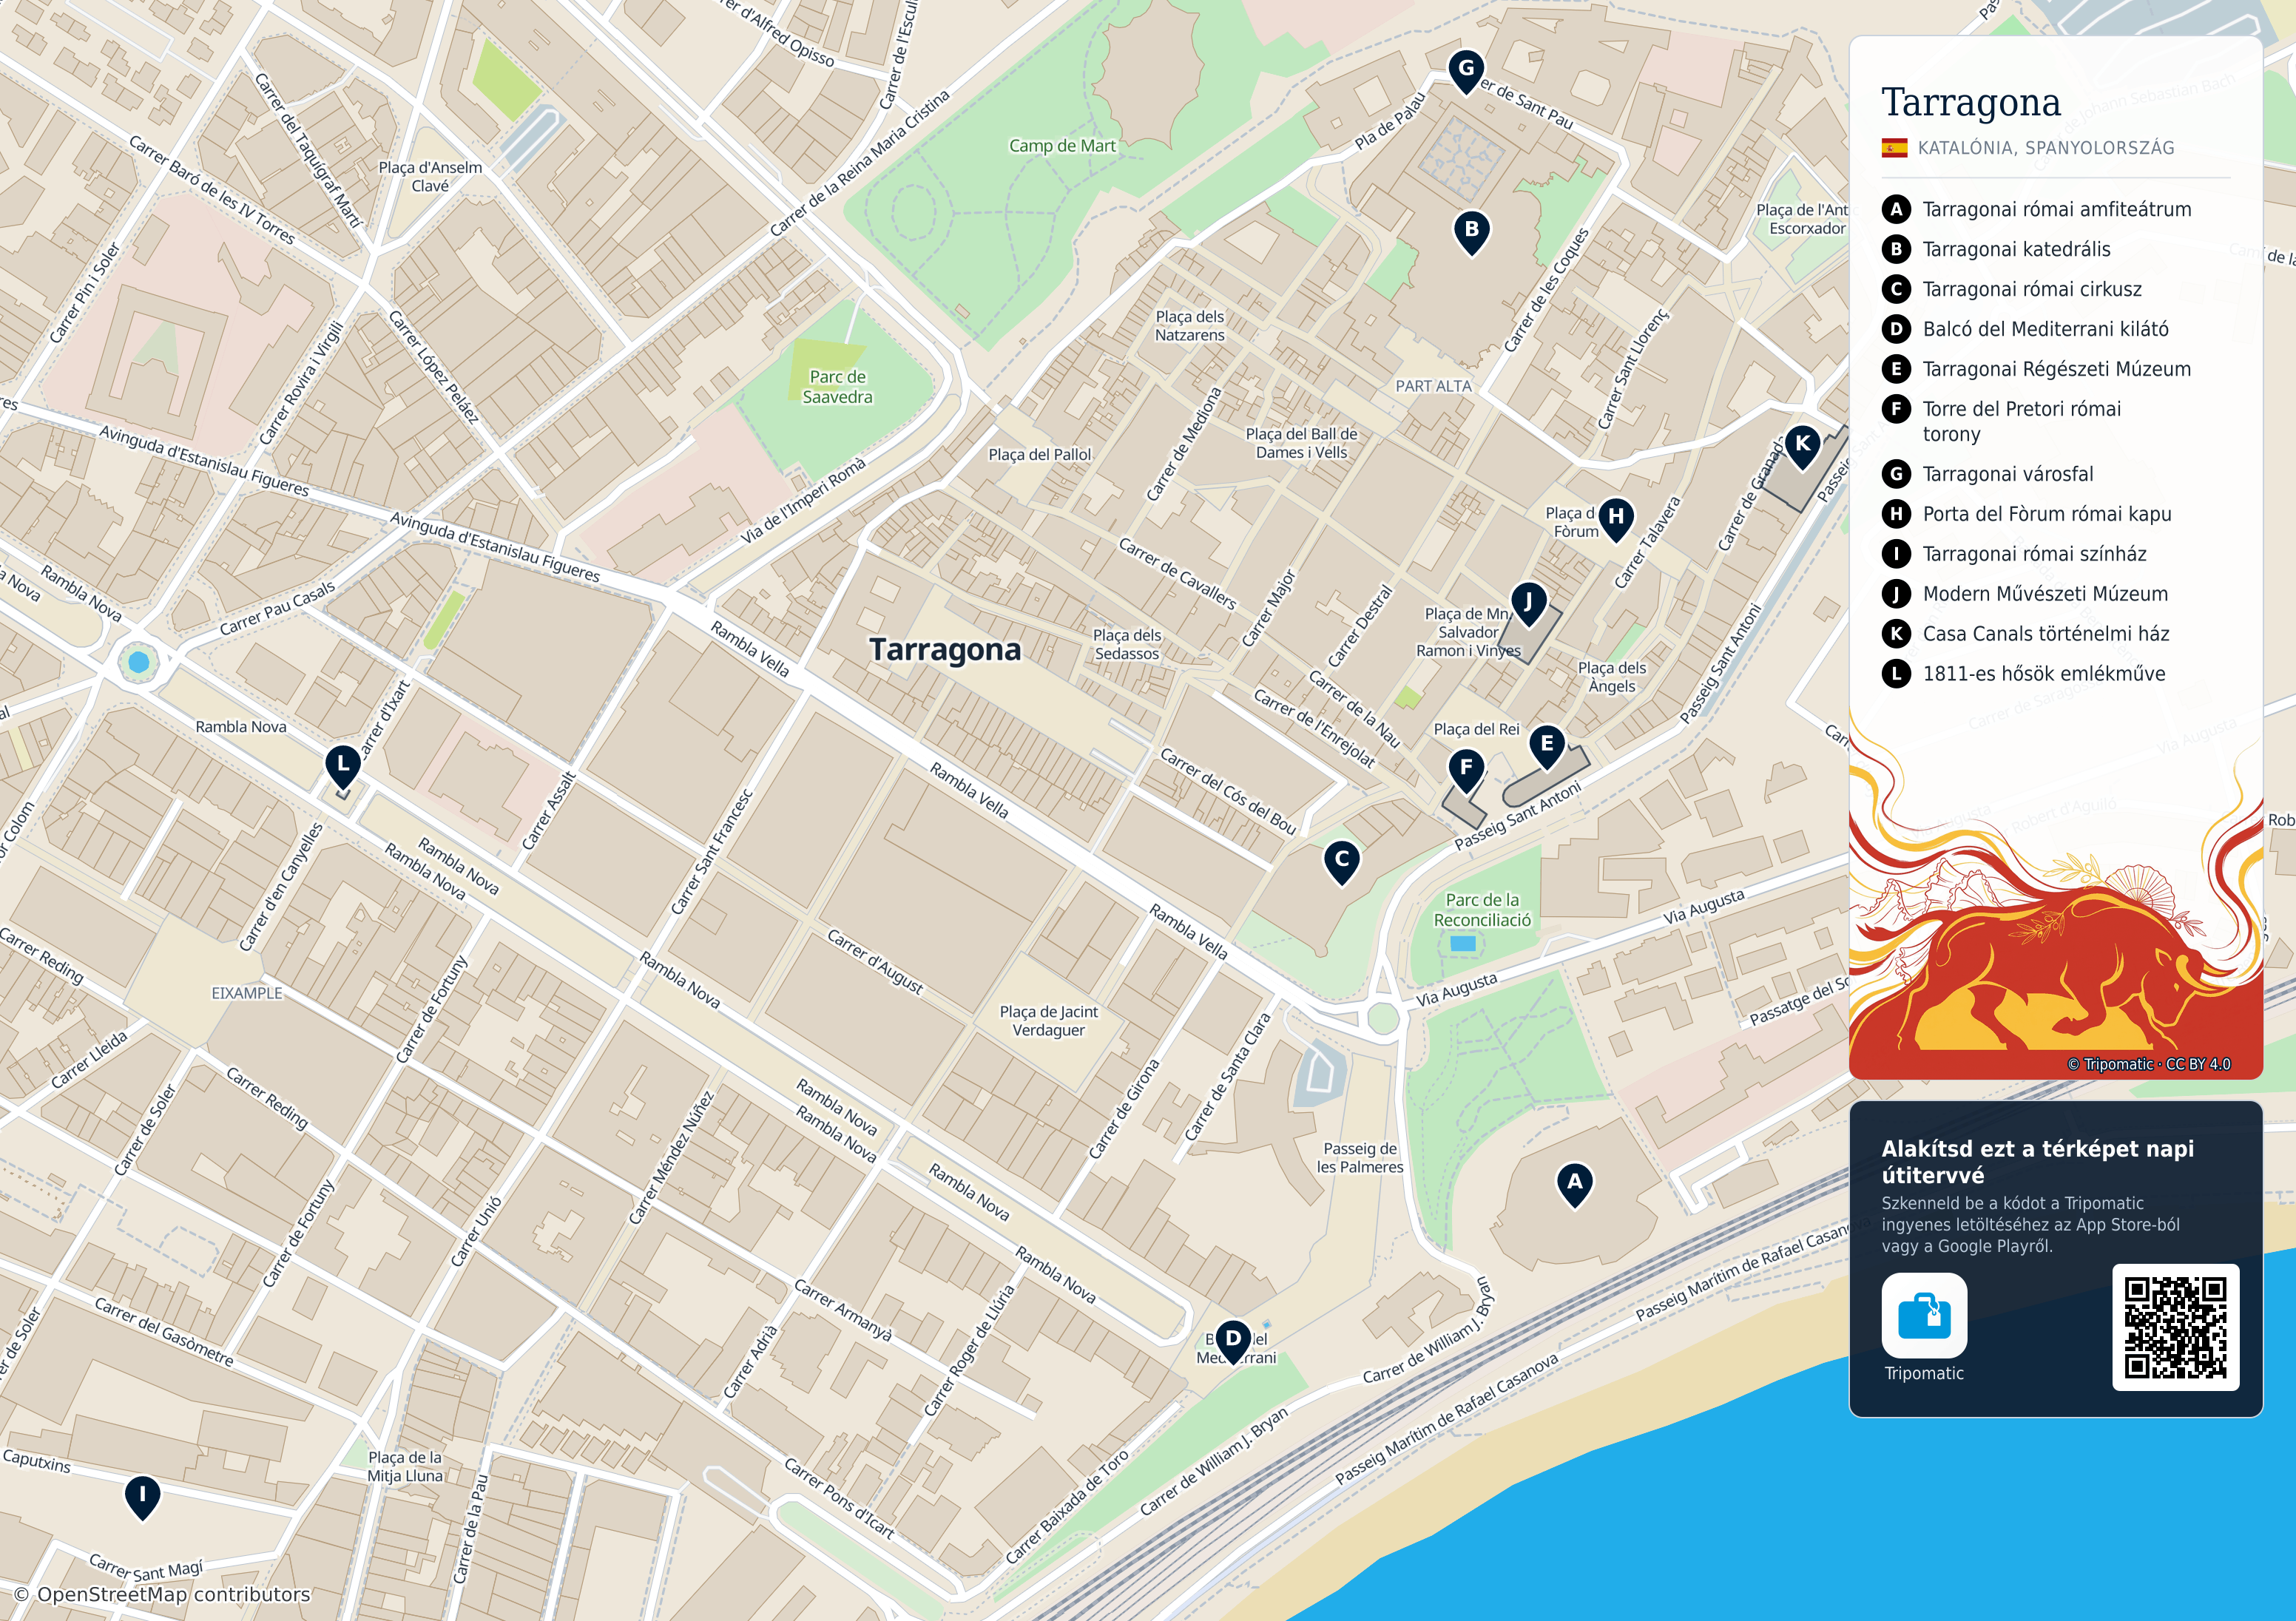The width and height of the screenshot is (2296, 1621).
Task: Click the '© OpenStreetMap contributors' attribution
Action: click(162, 1594)
